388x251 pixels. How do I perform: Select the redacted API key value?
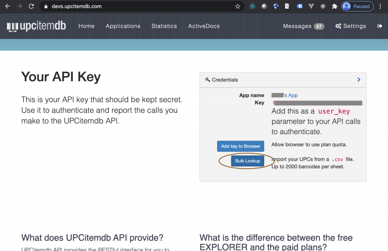click(x=318, y=103)
